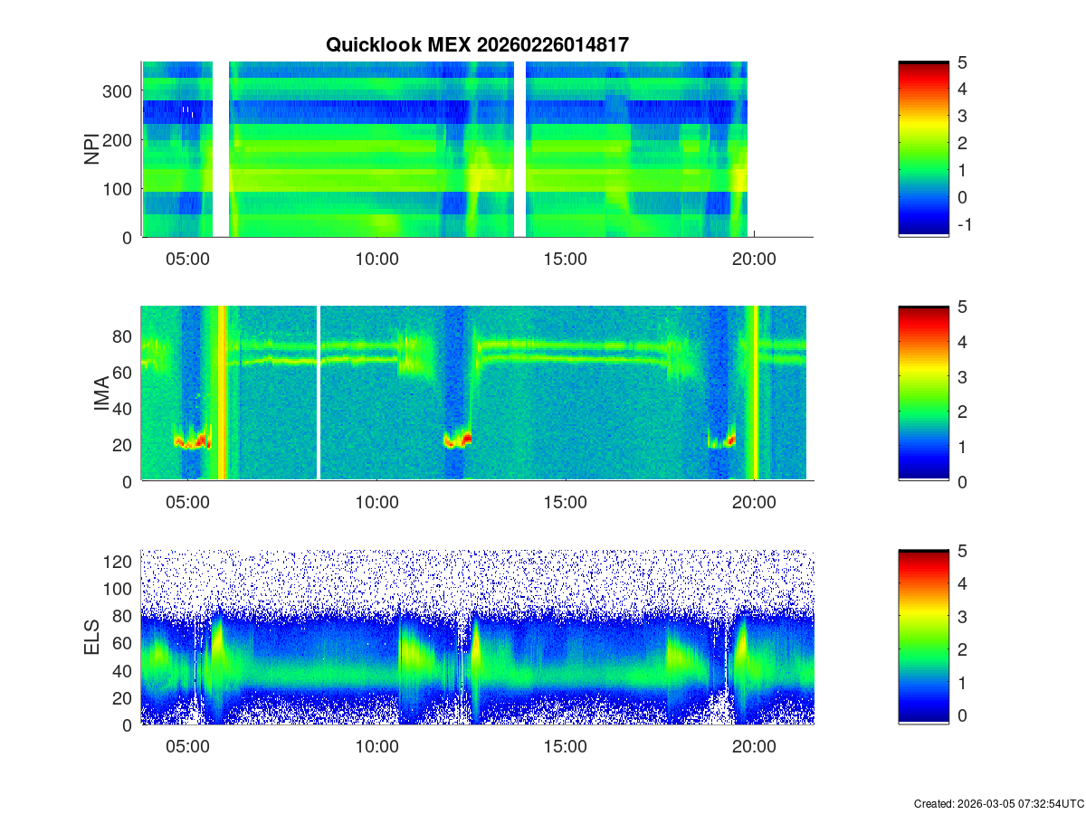This screenshot has height=814, width=1086.
Task: Click the red hot spot near 05:00 in IMA
Action: tap(201, 441)
